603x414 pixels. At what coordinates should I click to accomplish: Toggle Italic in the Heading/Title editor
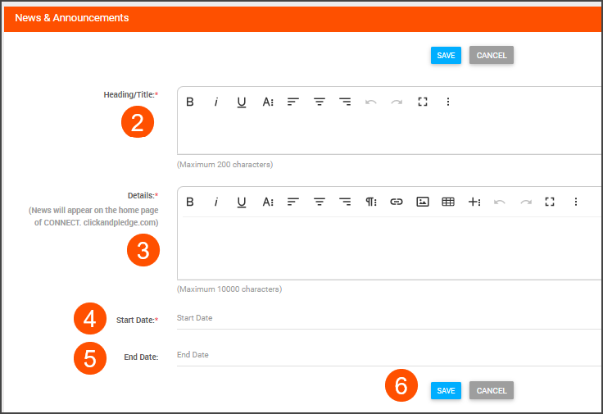click(216, 102)
